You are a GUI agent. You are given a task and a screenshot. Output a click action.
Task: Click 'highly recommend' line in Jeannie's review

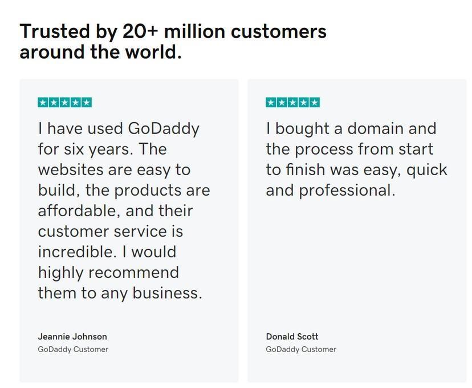[108, 272]
